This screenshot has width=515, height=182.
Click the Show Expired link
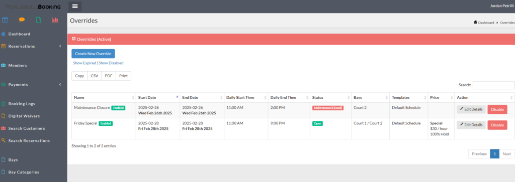pyautogui.click(x=84, y=63)
